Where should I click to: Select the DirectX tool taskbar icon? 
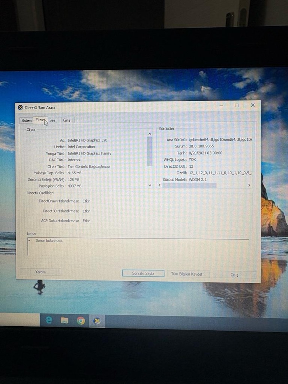(97, 321)
